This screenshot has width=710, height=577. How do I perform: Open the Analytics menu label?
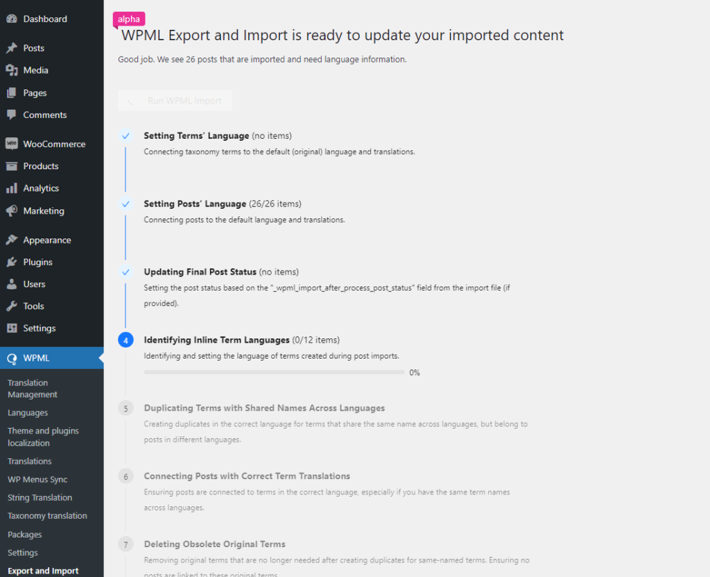click(41, 189)
